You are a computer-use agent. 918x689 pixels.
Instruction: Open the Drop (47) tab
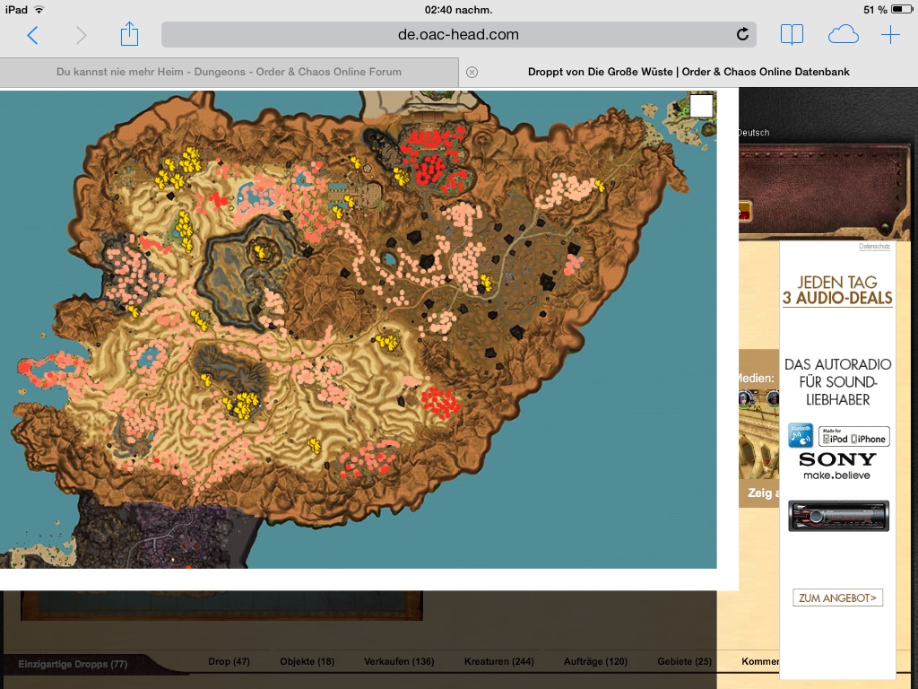click(x=229, y=662)
